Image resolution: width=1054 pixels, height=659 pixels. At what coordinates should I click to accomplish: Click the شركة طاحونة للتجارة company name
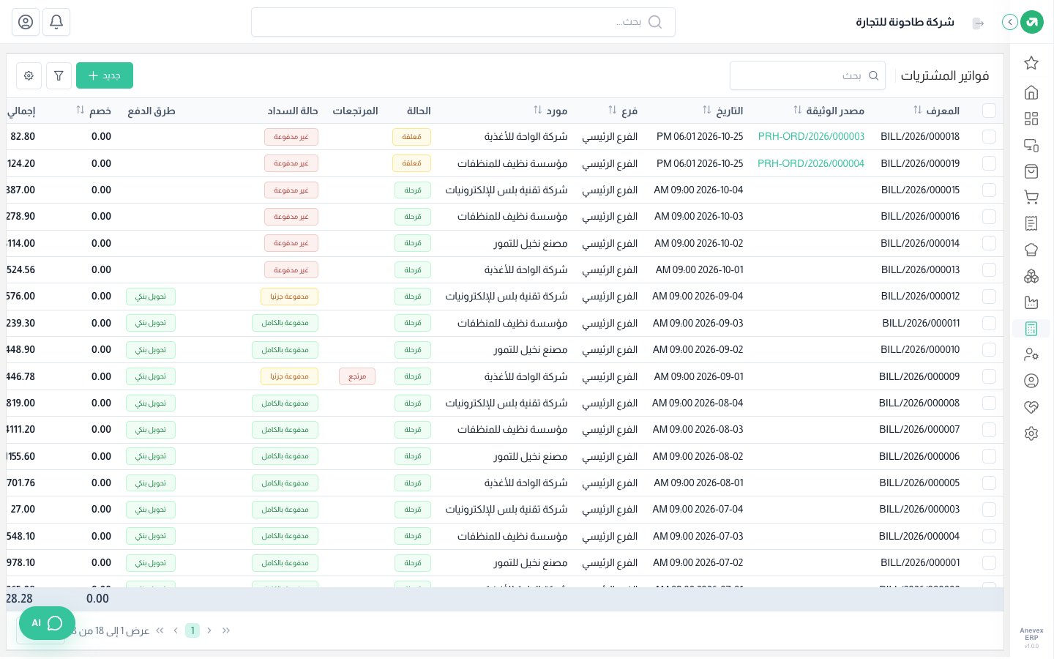(905, 22)
